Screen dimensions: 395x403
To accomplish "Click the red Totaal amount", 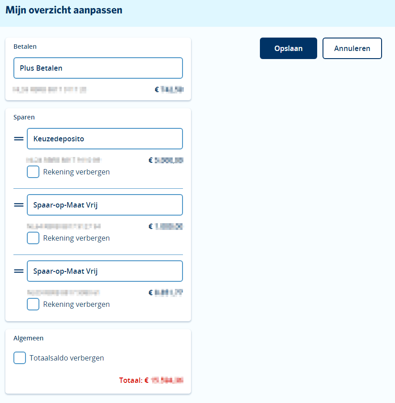I will (166, 381).
